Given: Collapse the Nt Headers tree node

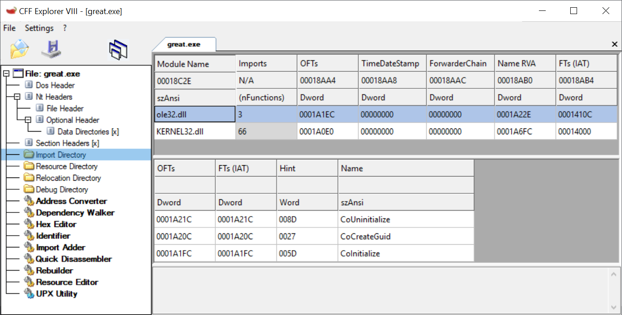Looking at the screenshot, I should (17, 97).
